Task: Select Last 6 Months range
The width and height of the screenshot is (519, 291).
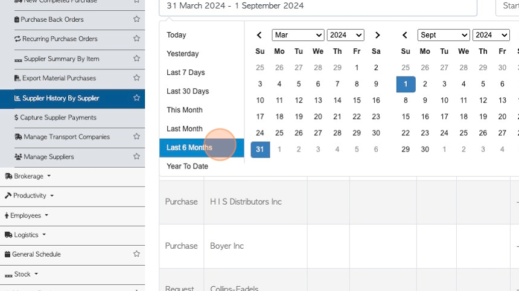Action: (x=202, y=148)
